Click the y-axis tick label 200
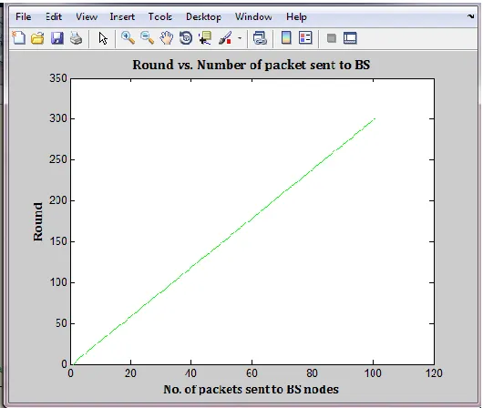483x408 pixels. pos(58,200)
